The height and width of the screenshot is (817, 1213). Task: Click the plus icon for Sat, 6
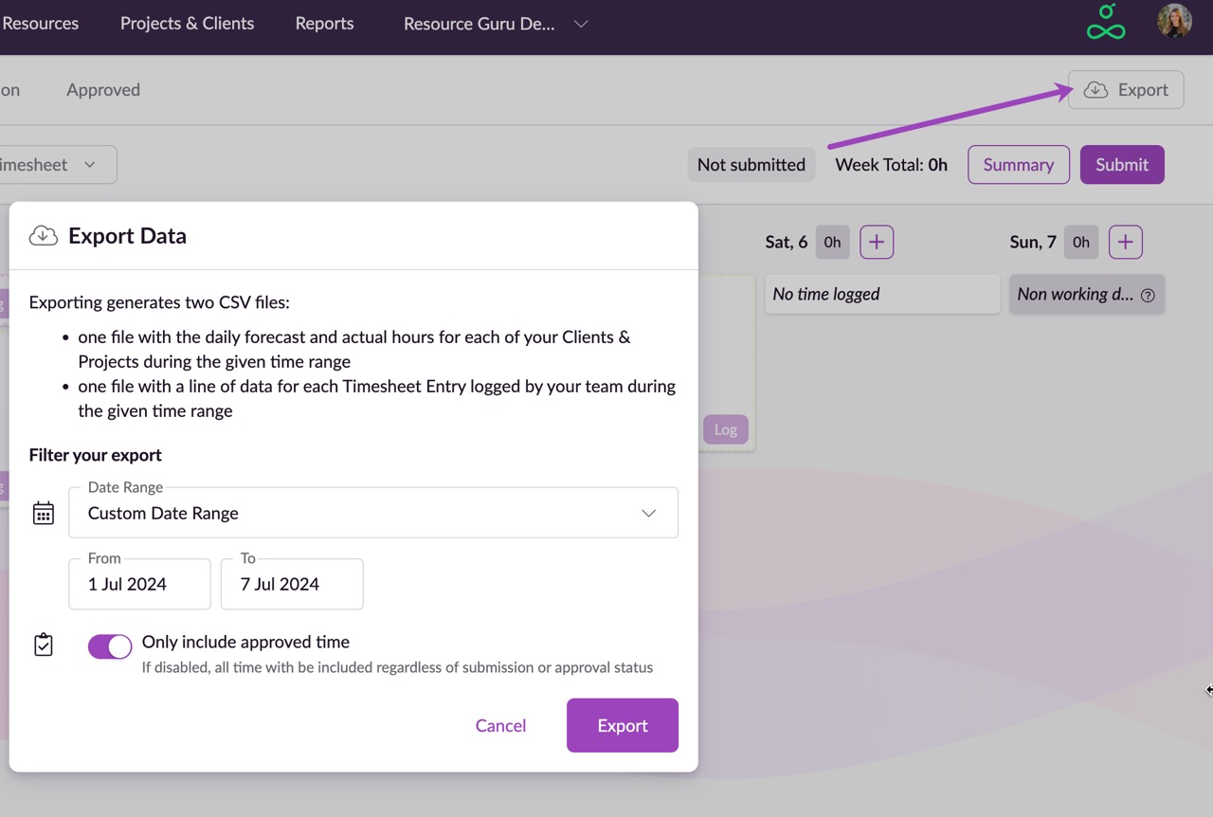click(877, 242)
